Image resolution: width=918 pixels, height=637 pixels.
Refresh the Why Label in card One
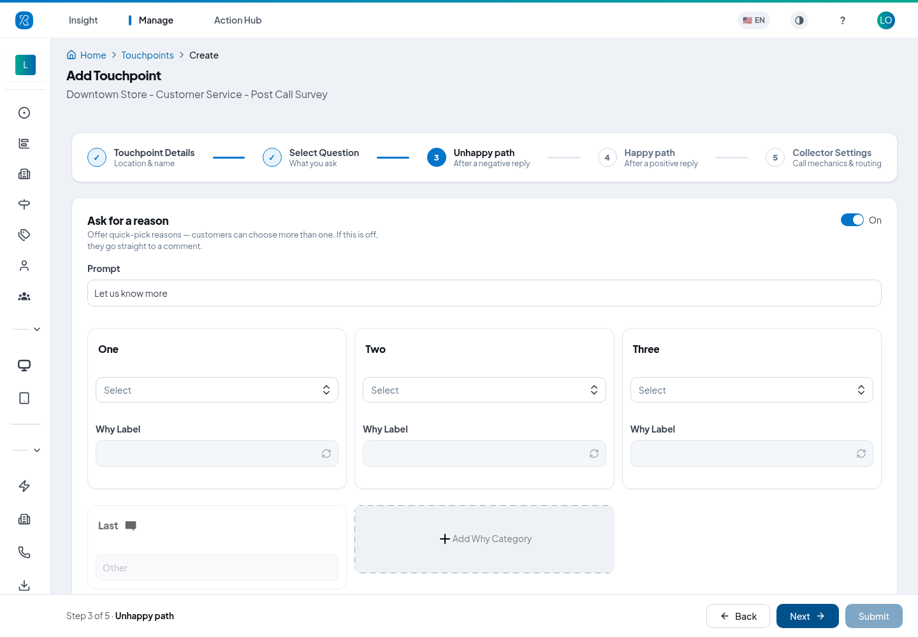pyautogui.click(x=326, y=454)
